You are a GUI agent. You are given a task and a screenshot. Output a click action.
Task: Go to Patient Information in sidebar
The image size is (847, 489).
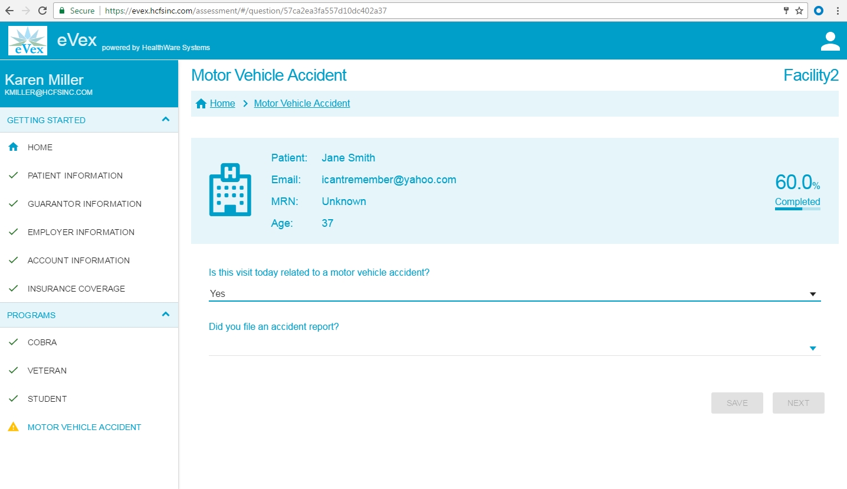[x=75, y=176]
